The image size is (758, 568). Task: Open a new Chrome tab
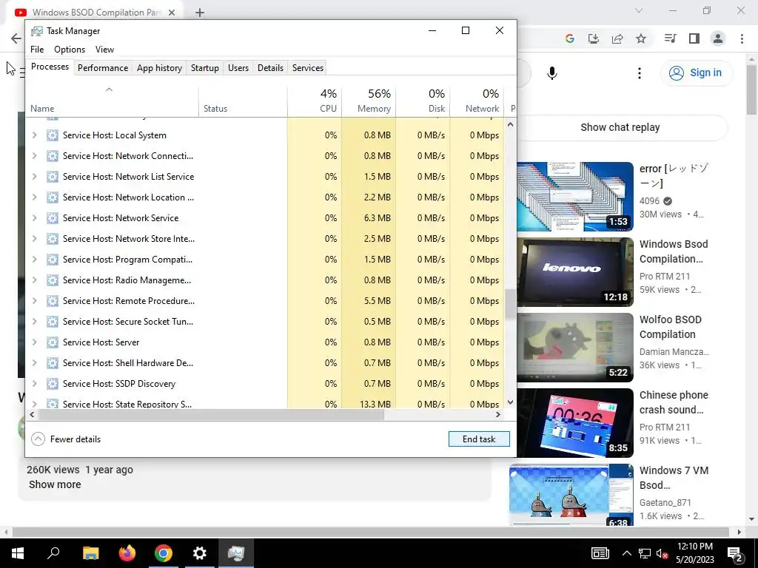(200, 13)
